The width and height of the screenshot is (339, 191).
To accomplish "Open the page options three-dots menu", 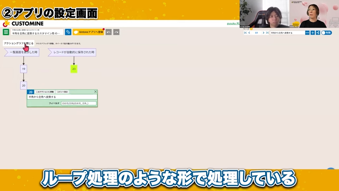I will 307,33.
